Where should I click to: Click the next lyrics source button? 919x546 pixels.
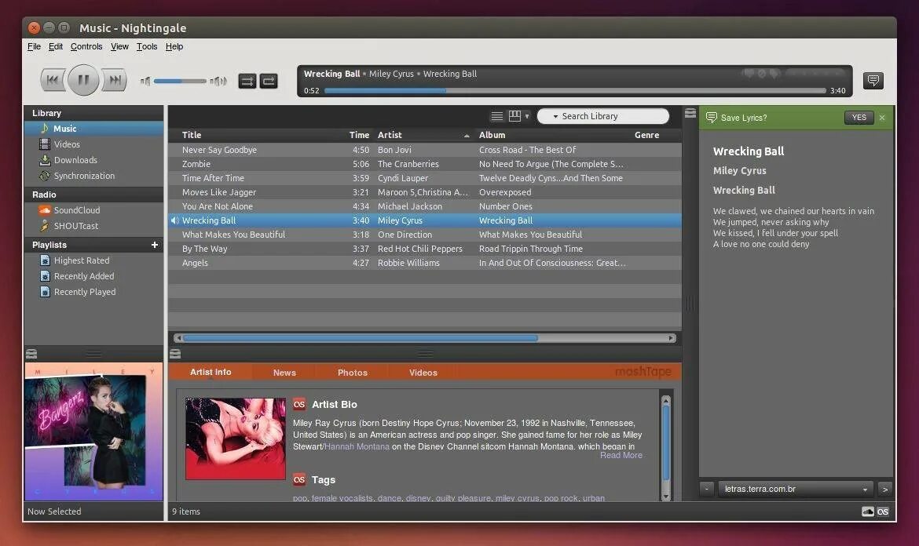[x=885, y=489]
